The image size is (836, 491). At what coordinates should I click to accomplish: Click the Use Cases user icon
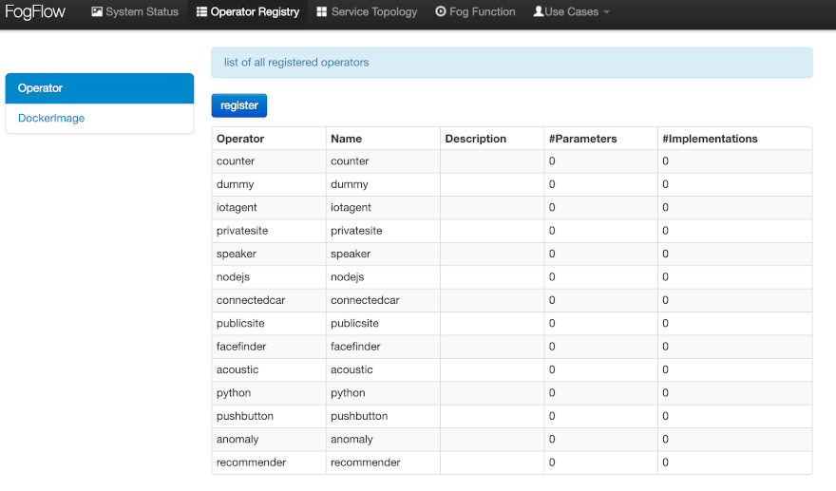pyautogui.click(x=539, y=11)
